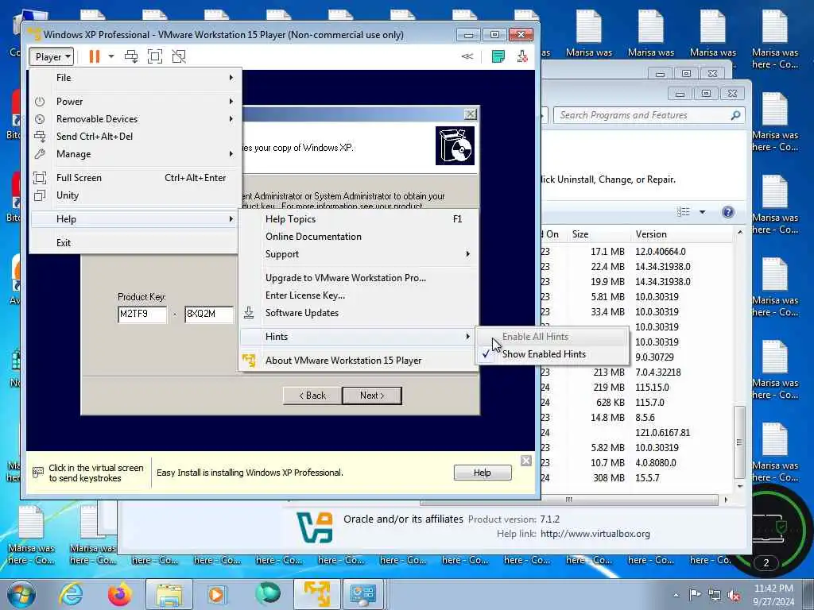Click the second Product Key field 8XQ2M

[x=209, y=314]
